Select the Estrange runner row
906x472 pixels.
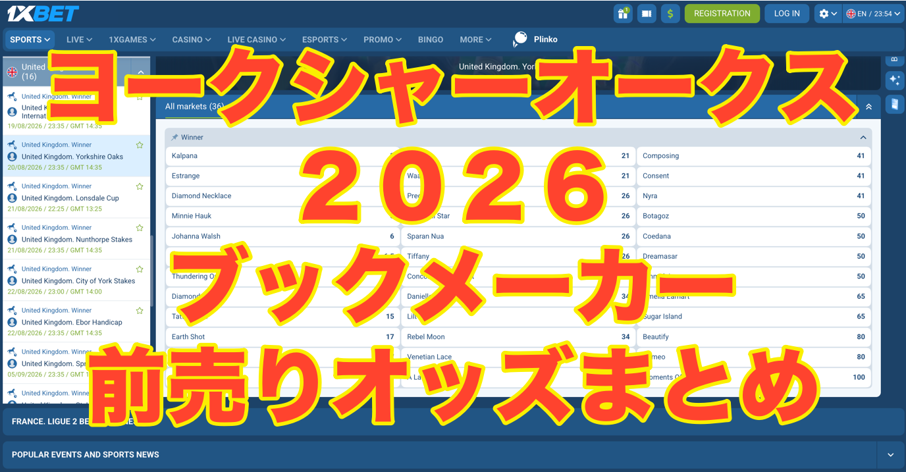282,176
